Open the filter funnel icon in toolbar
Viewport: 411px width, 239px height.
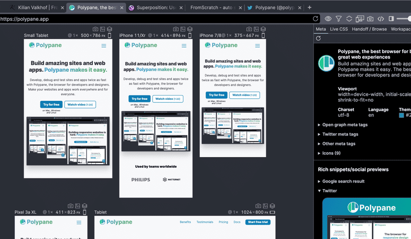tap(338, 19)
